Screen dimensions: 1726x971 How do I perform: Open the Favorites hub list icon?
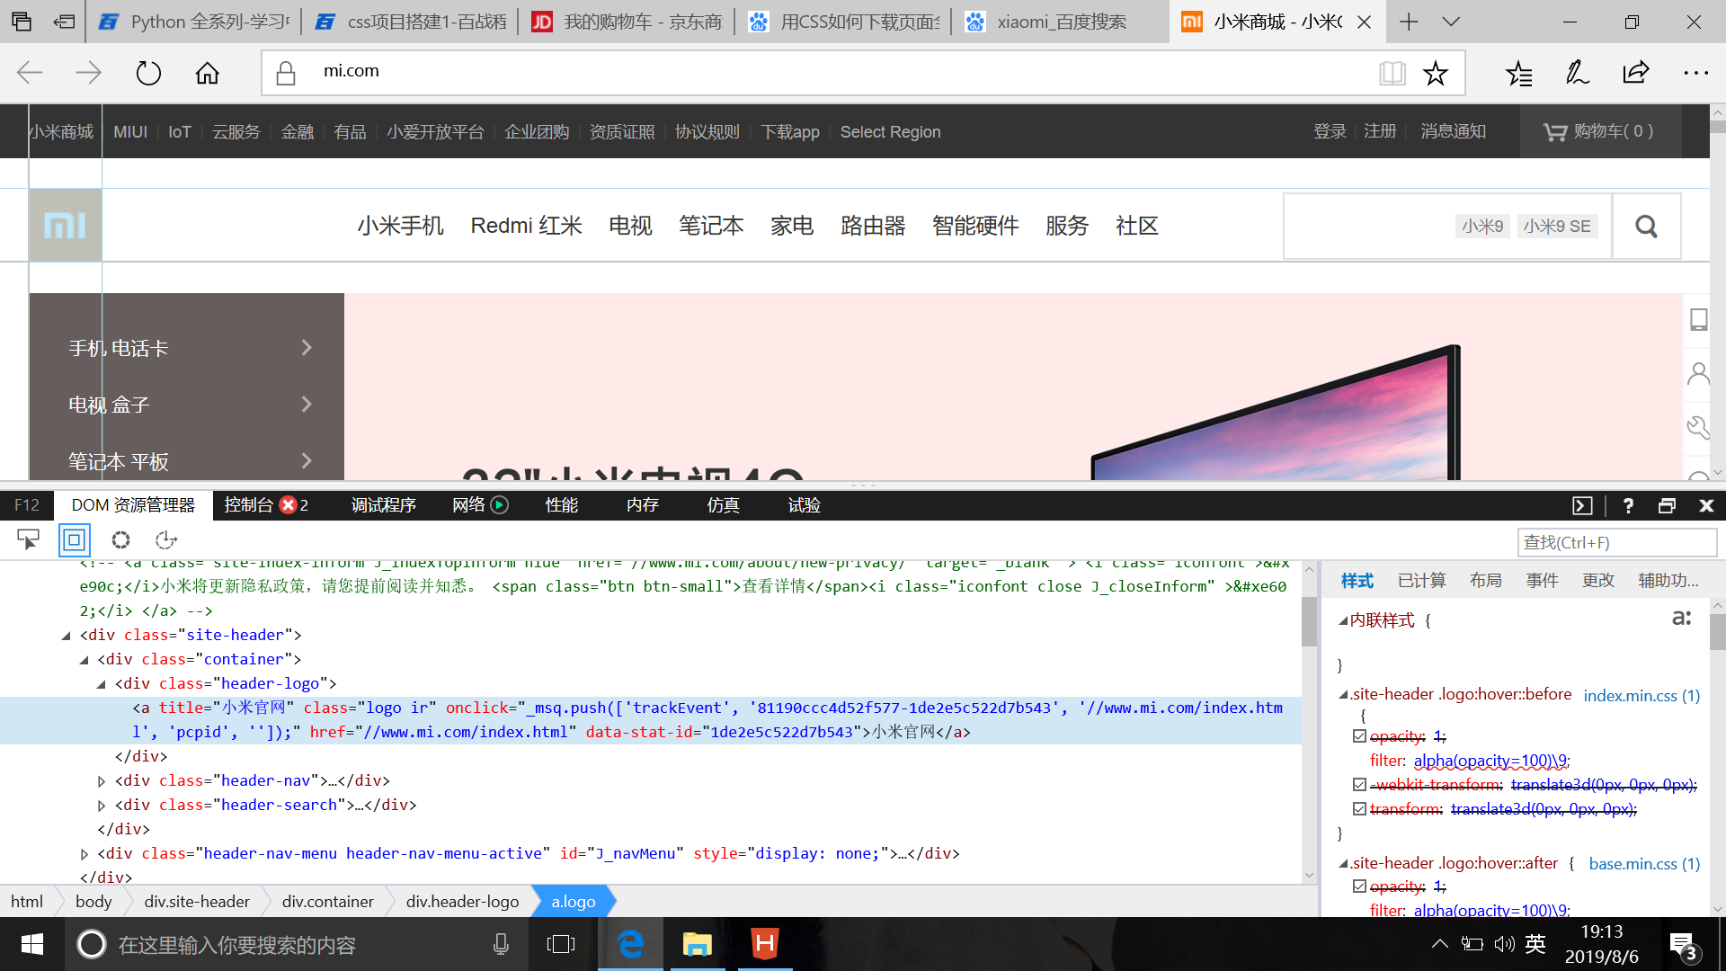click(1519, 73)
